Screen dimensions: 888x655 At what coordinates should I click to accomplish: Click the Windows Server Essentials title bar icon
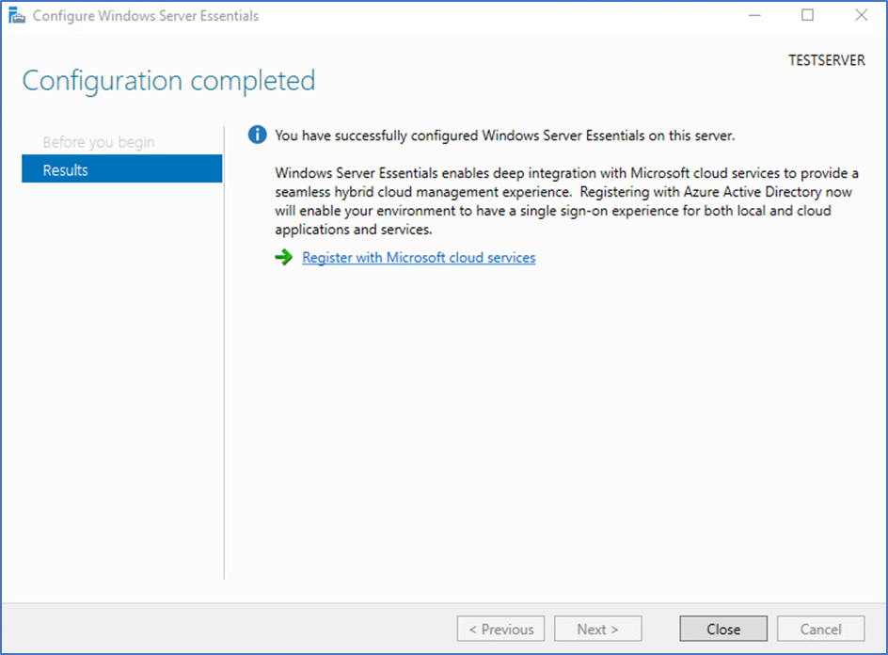17,16
